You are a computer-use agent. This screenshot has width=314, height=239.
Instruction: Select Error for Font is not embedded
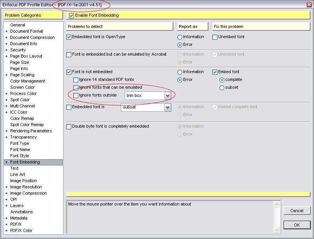click(x=180, y=80)
